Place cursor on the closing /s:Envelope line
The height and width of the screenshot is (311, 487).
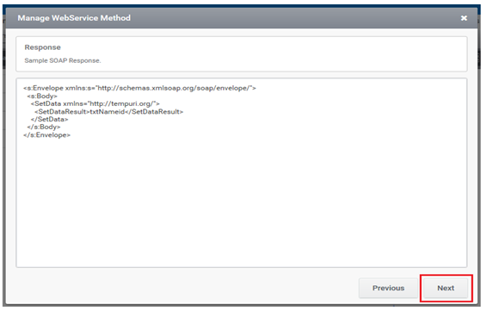(47, 135)
